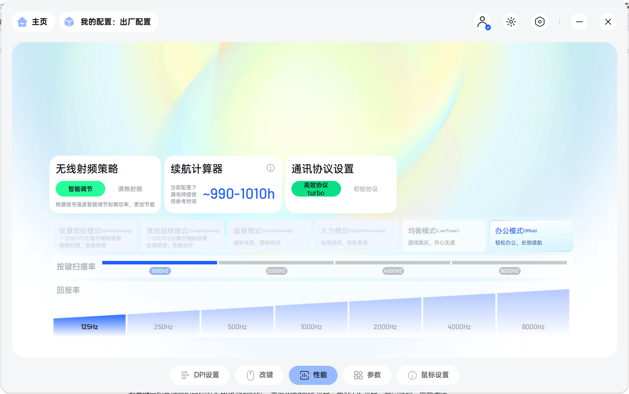
Task: Open the settings gear icon
Action: pyautogui.click(x=539, y=21)
